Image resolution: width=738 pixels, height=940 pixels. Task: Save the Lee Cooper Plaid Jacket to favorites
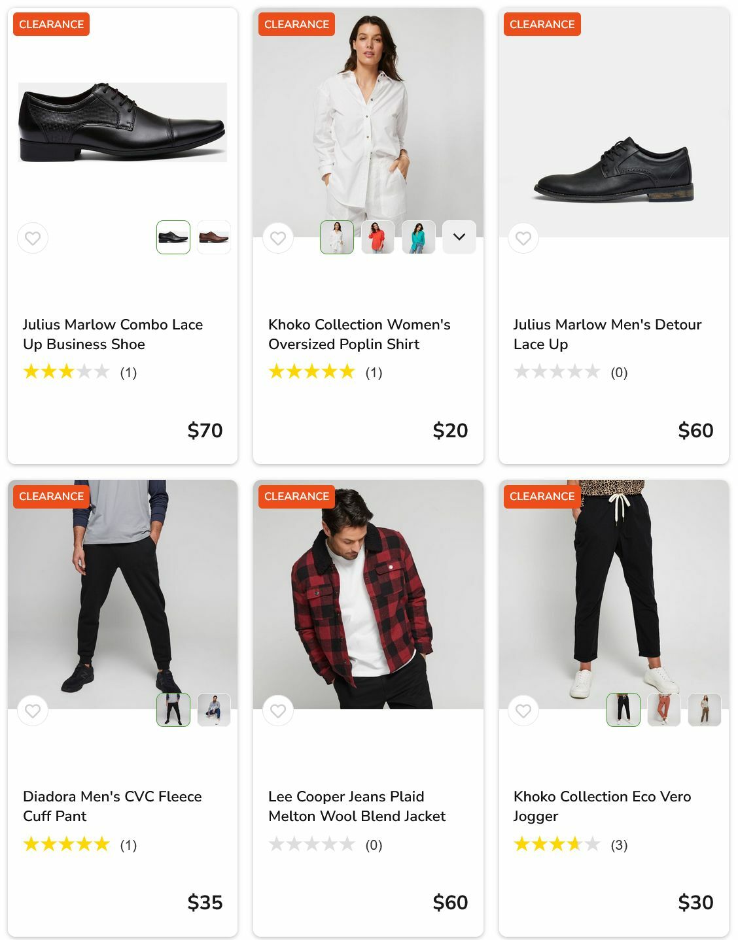pos(278,711)
